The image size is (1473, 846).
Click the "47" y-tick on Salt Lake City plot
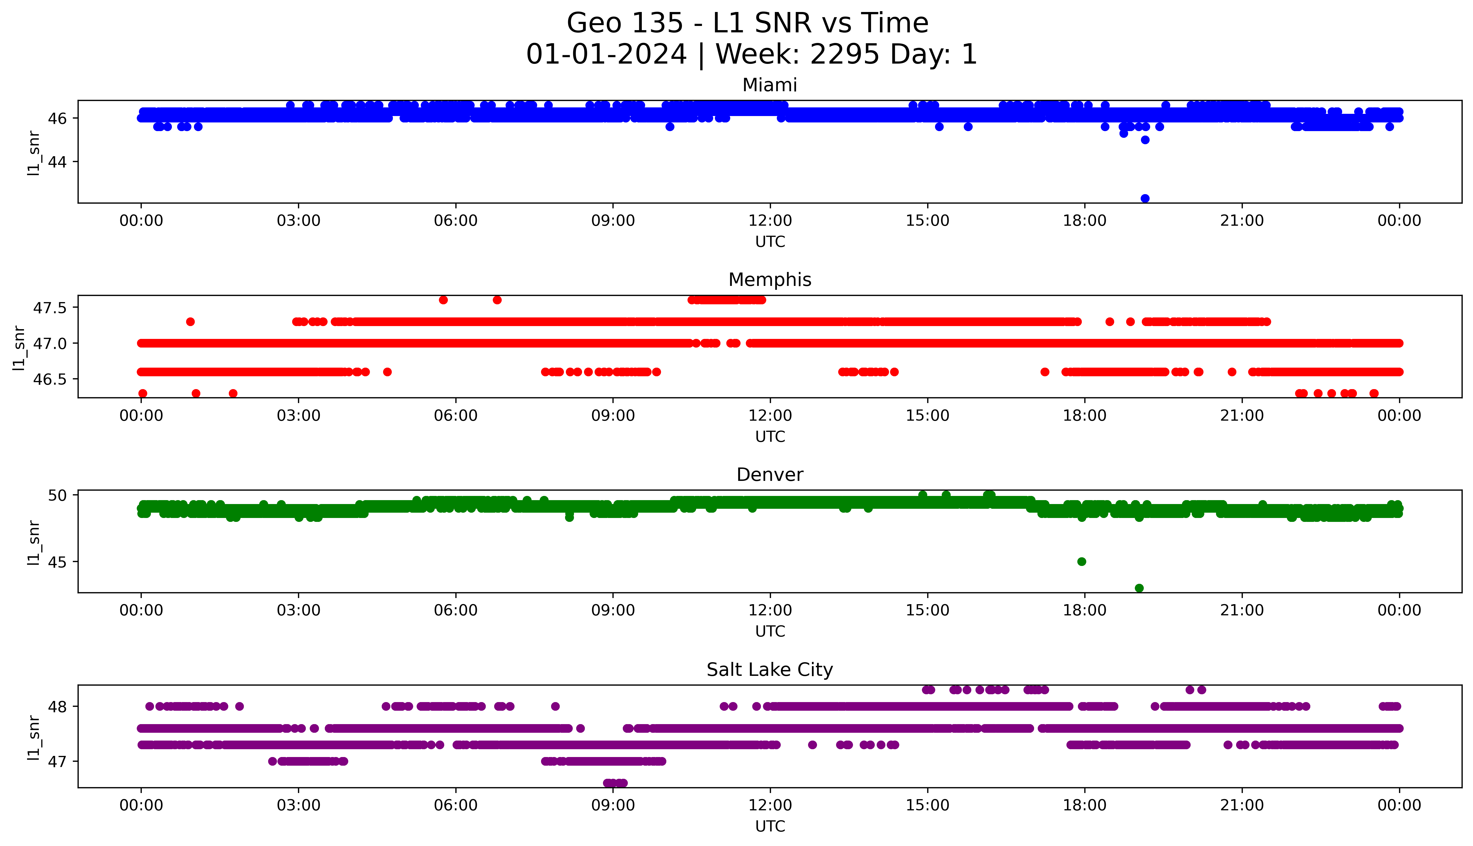[57, 761]
